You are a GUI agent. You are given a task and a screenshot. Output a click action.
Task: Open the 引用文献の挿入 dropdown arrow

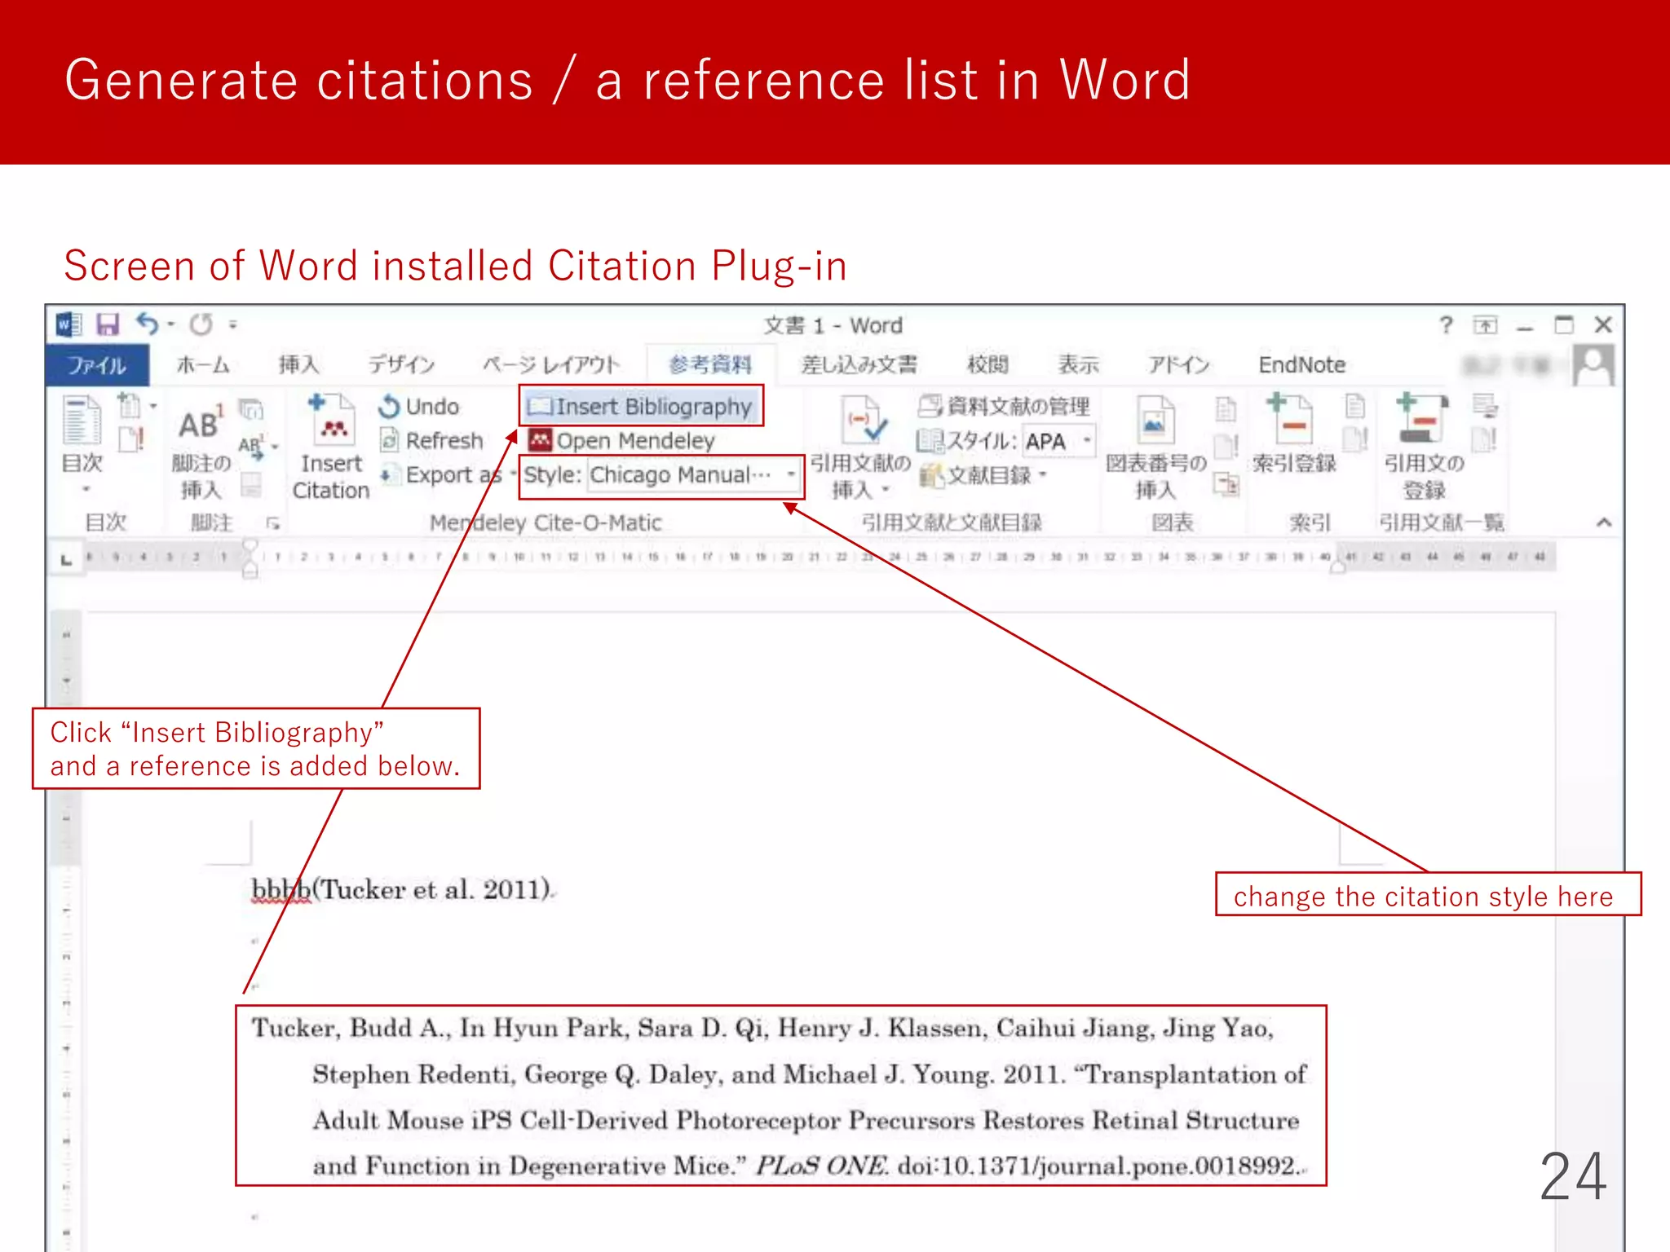pos(885,490)
